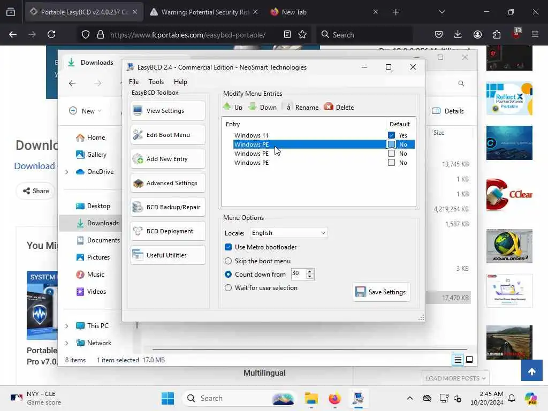The image size is (548, 411).
Task: Open Firefox account icon
Action: point(477,34)
